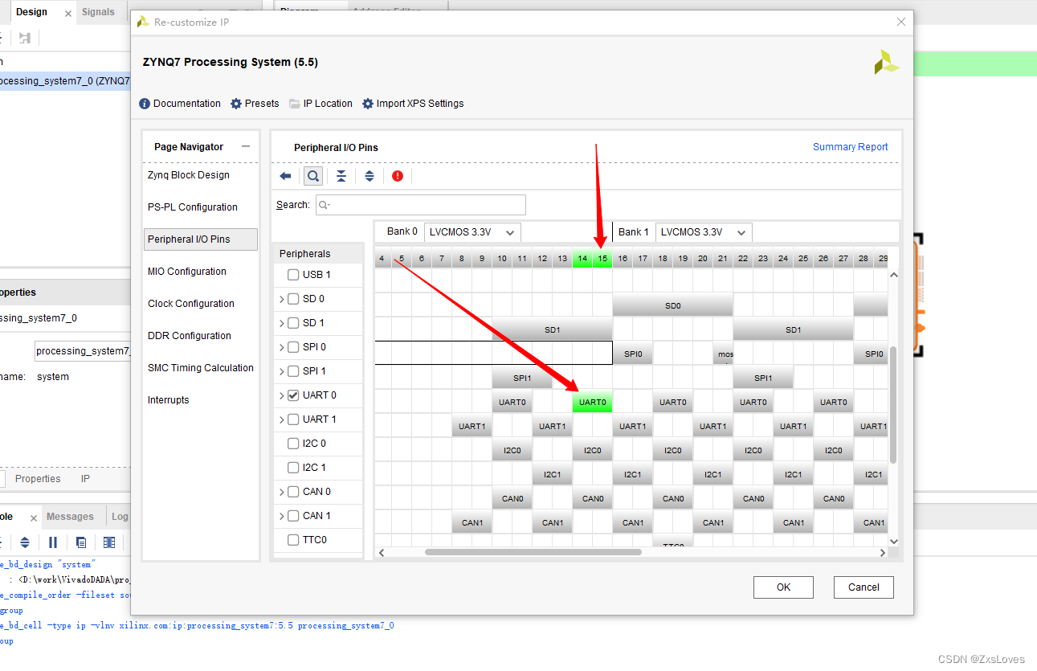This screenshot has height=671, width=1037.
Task: Click the expand-all icon in the console toolbar
Action: tap(25, 542)
